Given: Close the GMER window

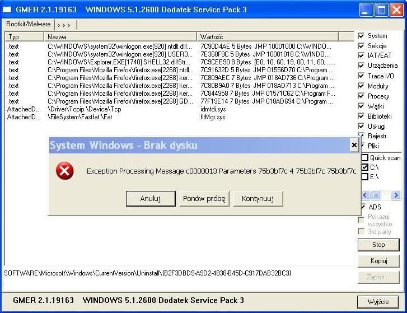Looking at the screenshot, I should pos(396,10).
